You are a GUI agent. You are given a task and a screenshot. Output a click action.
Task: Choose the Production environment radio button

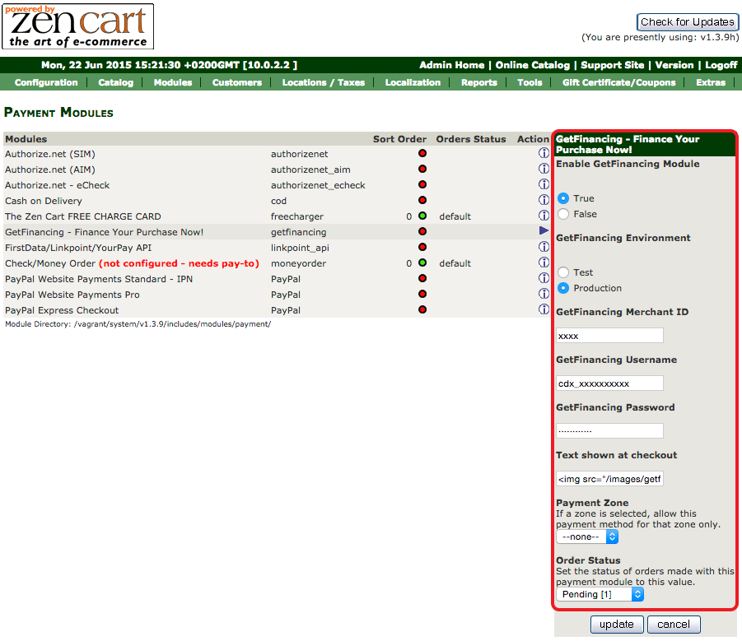click(563, 288)
